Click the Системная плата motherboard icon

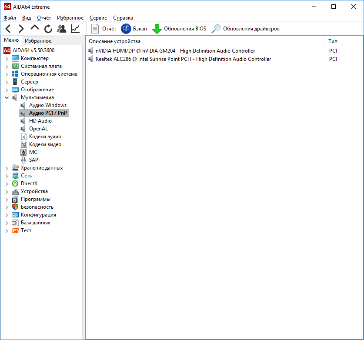click(15, 66)
